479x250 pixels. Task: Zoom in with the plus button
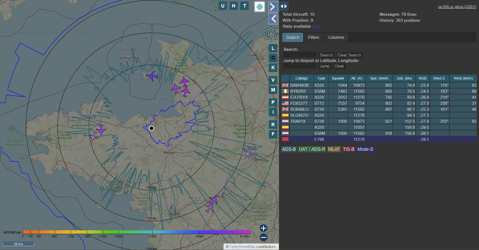[x=263, y=228]
